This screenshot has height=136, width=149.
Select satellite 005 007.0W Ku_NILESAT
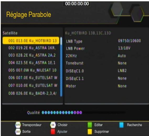(x=33, y=70)
